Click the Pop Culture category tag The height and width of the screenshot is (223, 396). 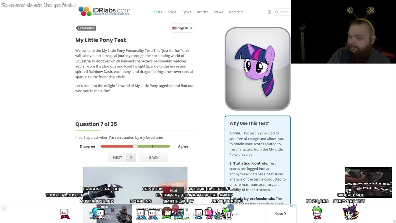(86, 28)
